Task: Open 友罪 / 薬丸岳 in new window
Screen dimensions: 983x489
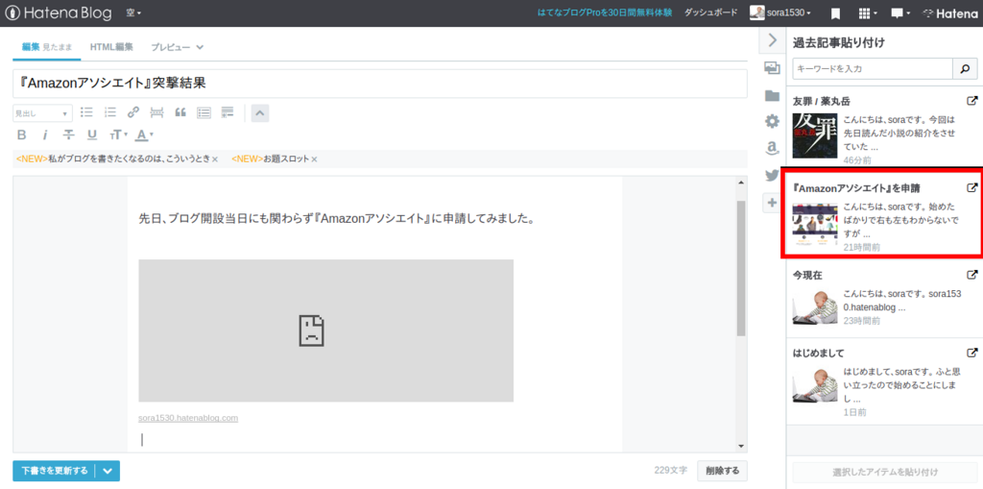Action: 972,101
